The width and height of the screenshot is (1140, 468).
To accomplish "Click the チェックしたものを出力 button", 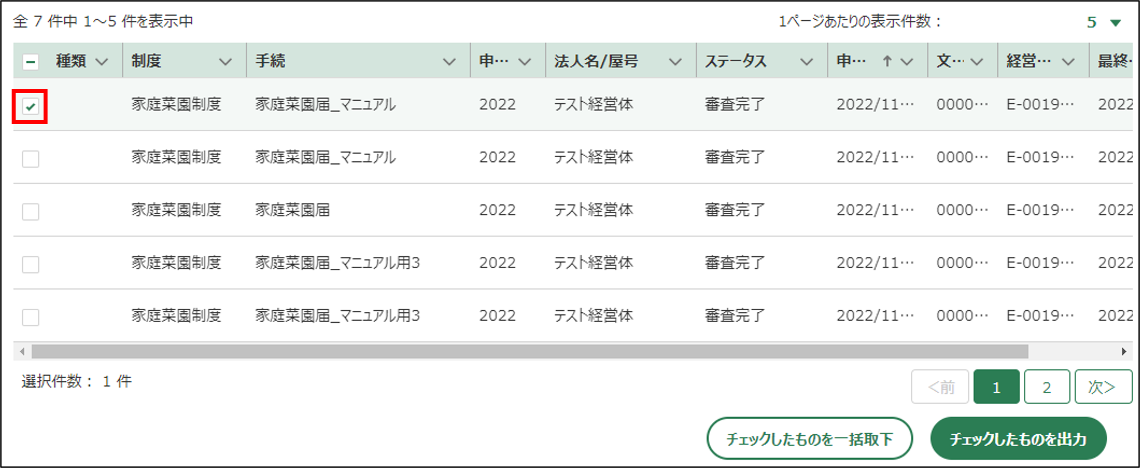I will [1018, 438].
